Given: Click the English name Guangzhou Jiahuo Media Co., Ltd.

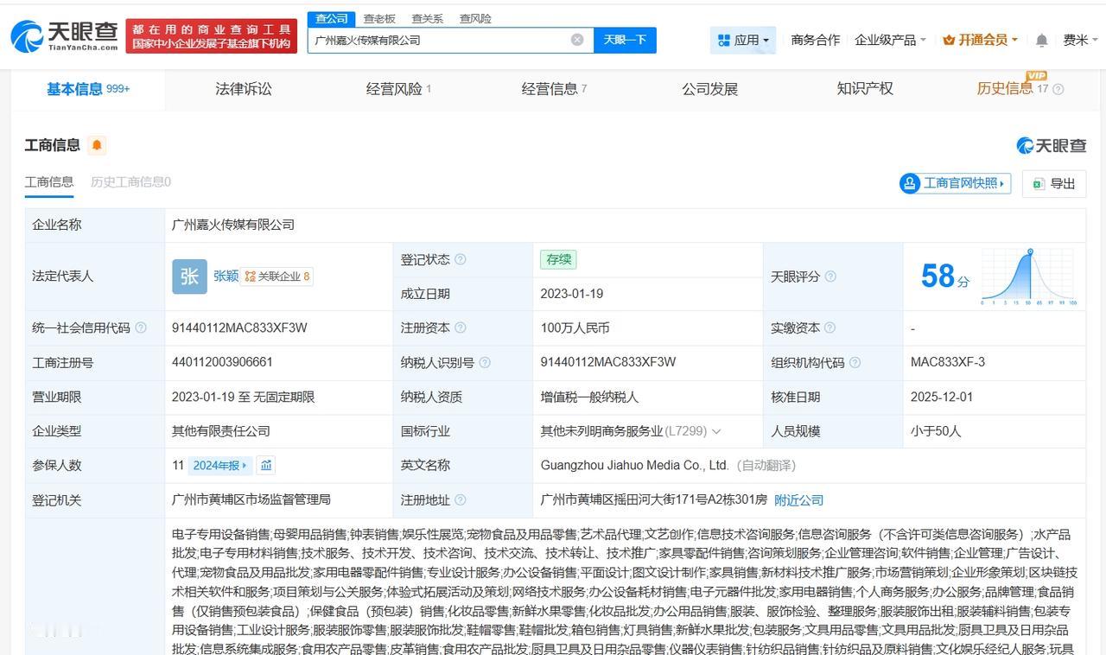Looking at the screenshot, I should coord(635,465).
